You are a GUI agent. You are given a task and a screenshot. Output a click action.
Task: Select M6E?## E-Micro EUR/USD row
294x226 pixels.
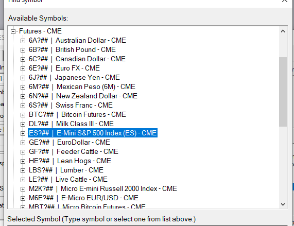[83, 198]
